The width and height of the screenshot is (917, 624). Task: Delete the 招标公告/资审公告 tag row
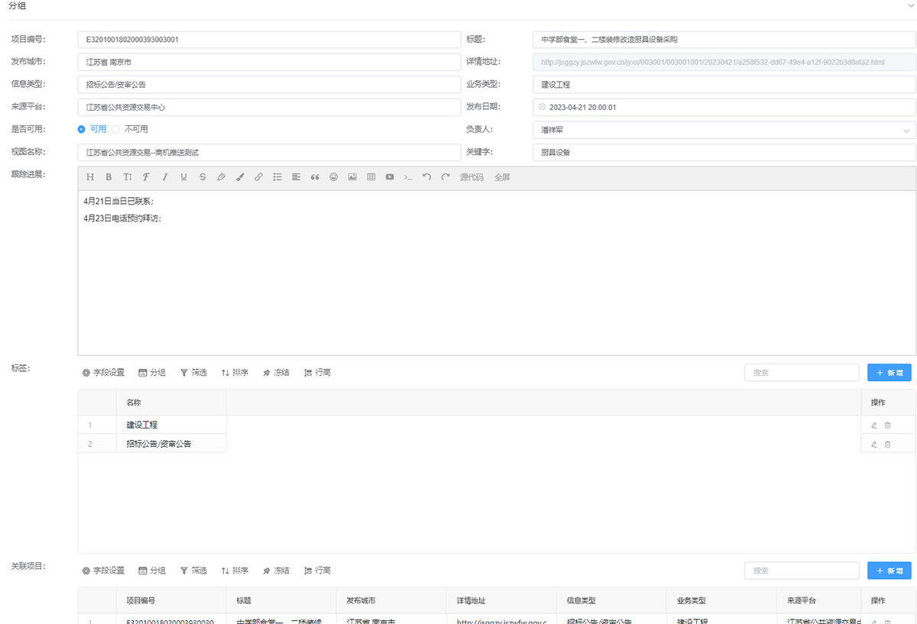pos(887,444)
